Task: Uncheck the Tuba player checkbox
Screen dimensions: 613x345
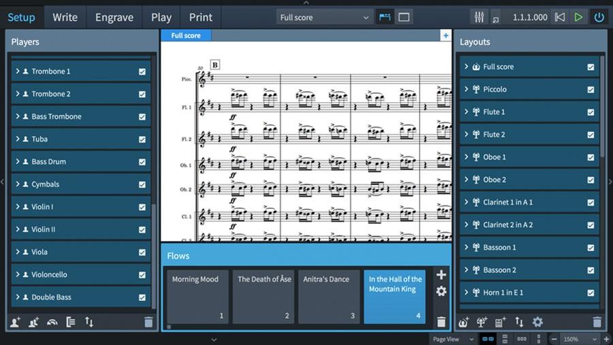Action: pyautogui.click(x=142, y=139)
